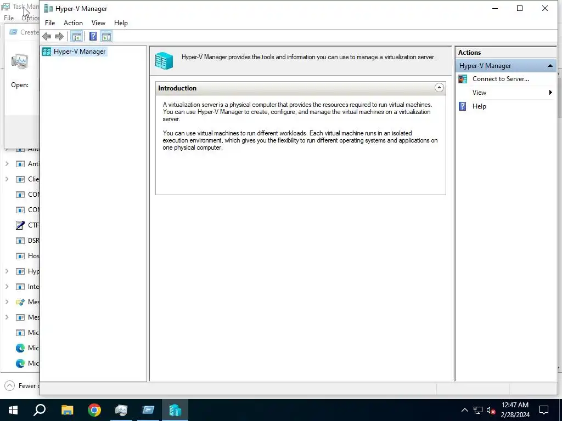Image resolution: width=562 pixels, height=421 pixels.
Task: Click the Forward arrow in the toolbar
Action: point(59,36)
